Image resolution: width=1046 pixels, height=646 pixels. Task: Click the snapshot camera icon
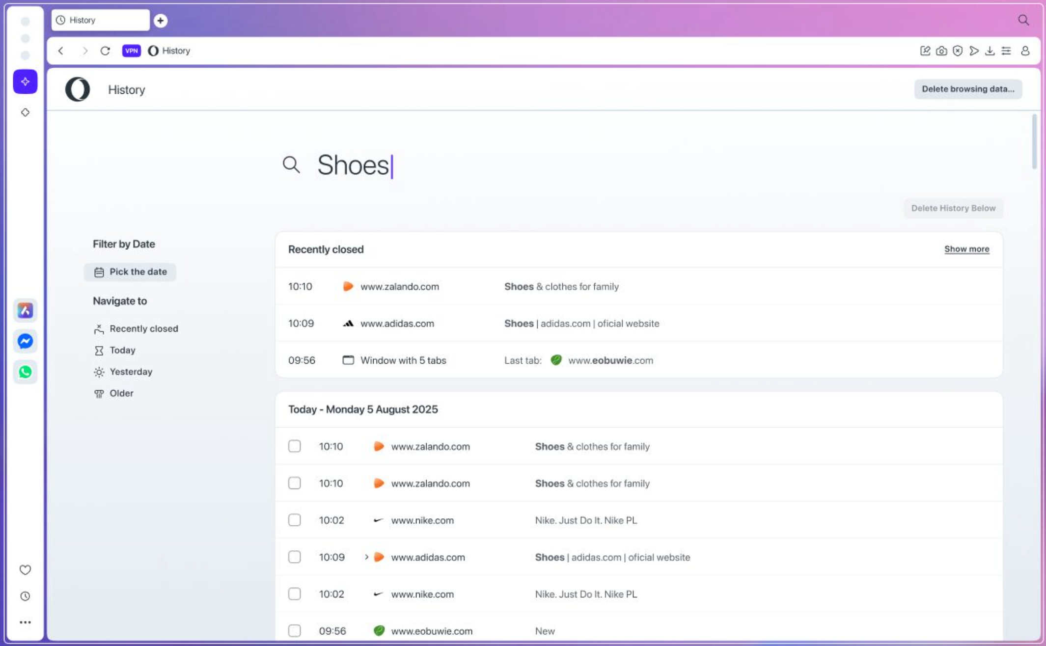click(x=941, y=51)
